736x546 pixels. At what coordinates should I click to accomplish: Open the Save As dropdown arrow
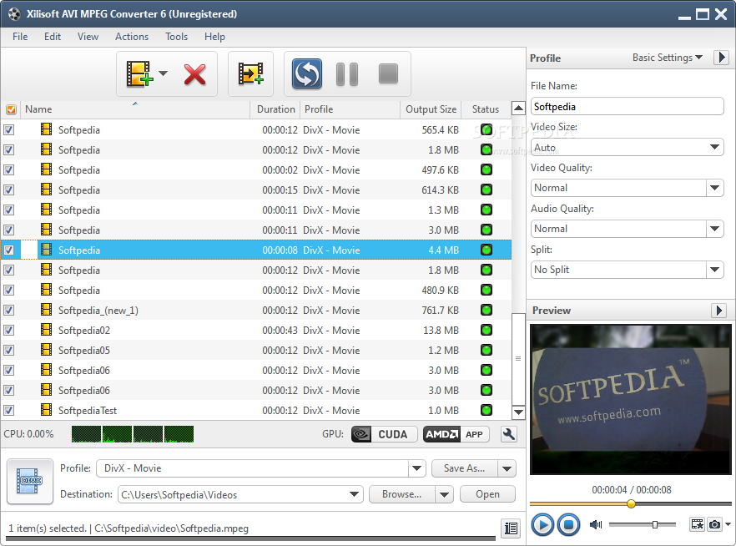507,468
